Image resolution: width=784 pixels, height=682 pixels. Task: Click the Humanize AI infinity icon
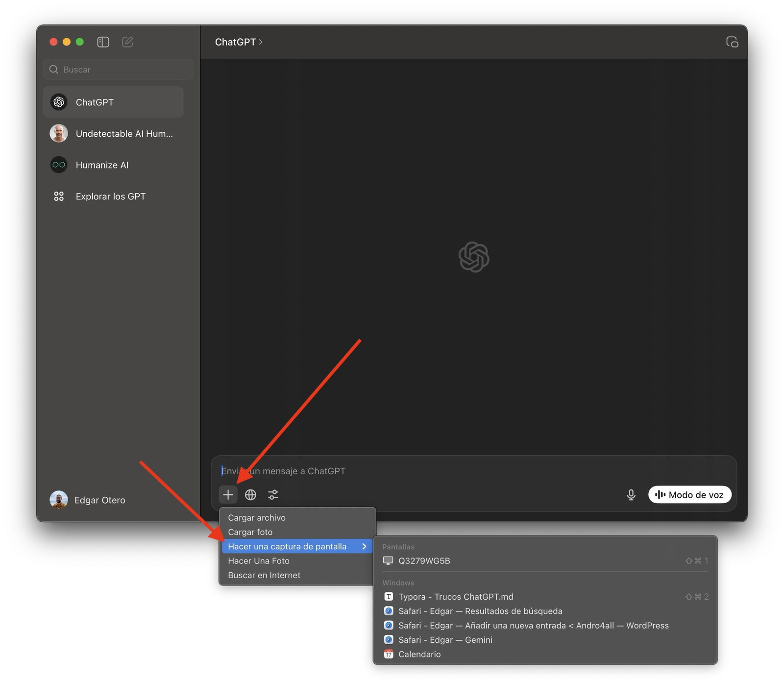pos(59,165)
